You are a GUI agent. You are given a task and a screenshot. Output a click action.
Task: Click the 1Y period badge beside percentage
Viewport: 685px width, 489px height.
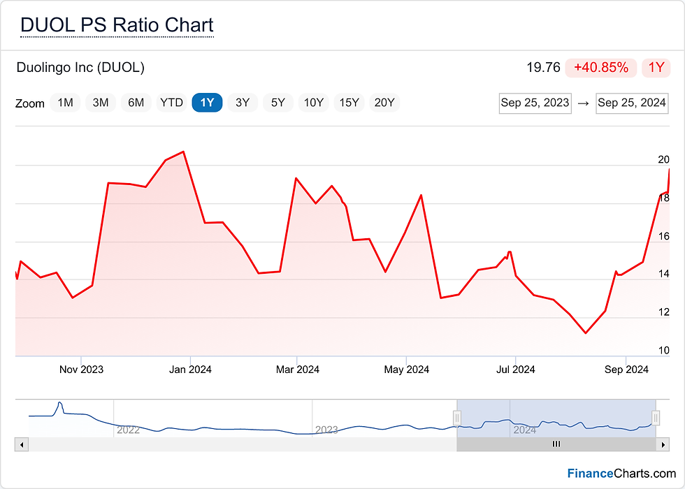pos(656,68)
